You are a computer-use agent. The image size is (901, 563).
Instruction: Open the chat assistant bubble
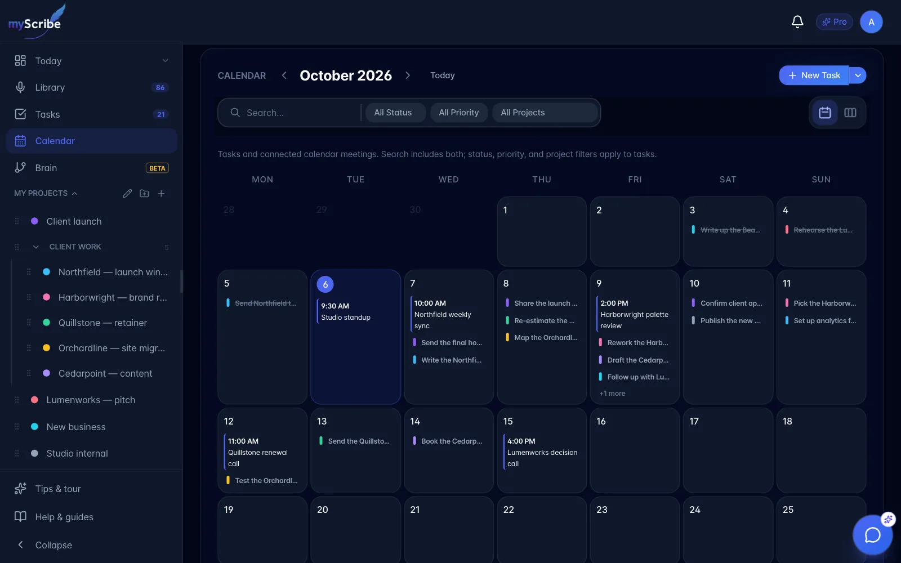[872, 535]
